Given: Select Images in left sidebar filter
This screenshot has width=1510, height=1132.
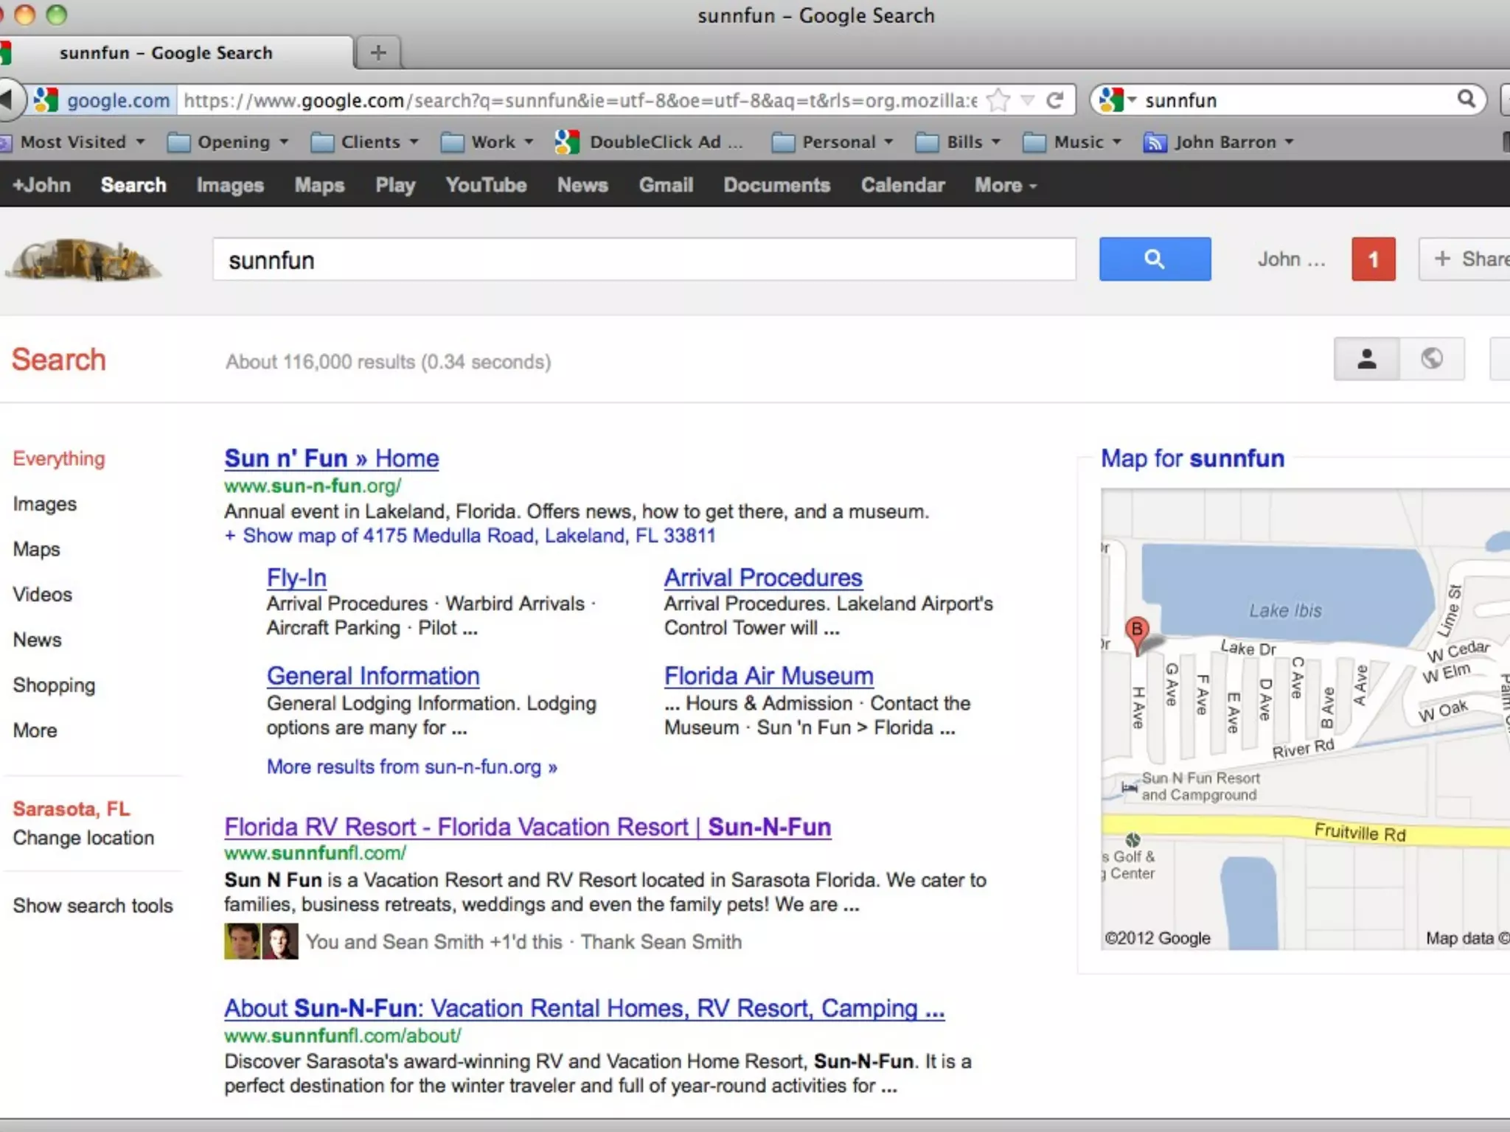Looking at the screenshot, I should pos(44,504).
